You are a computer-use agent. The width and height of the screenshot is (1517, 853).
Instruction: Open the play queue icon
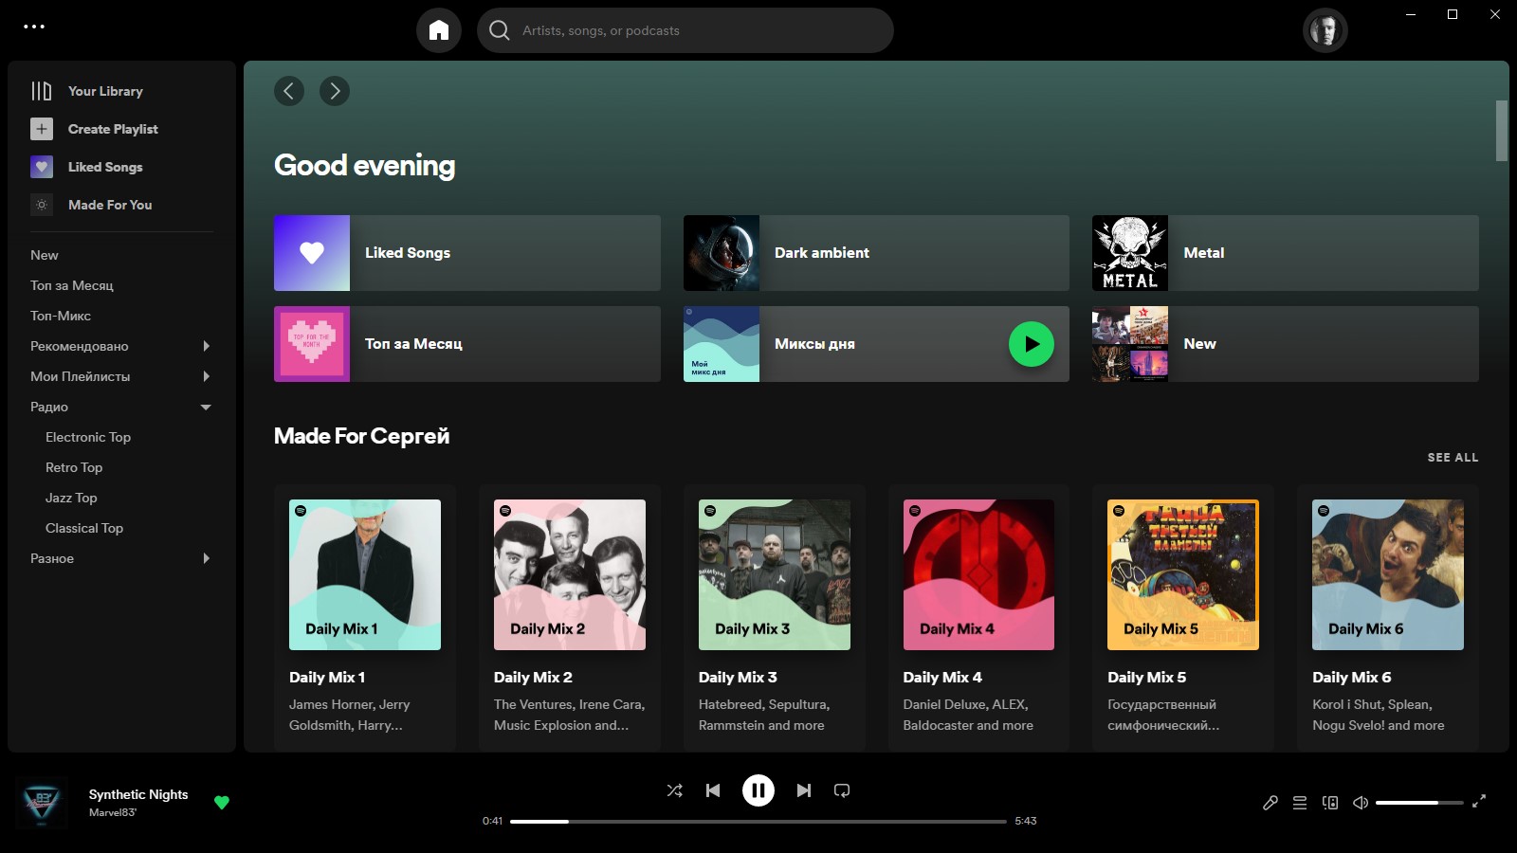pyautogui.click(x=1300, y=803)
